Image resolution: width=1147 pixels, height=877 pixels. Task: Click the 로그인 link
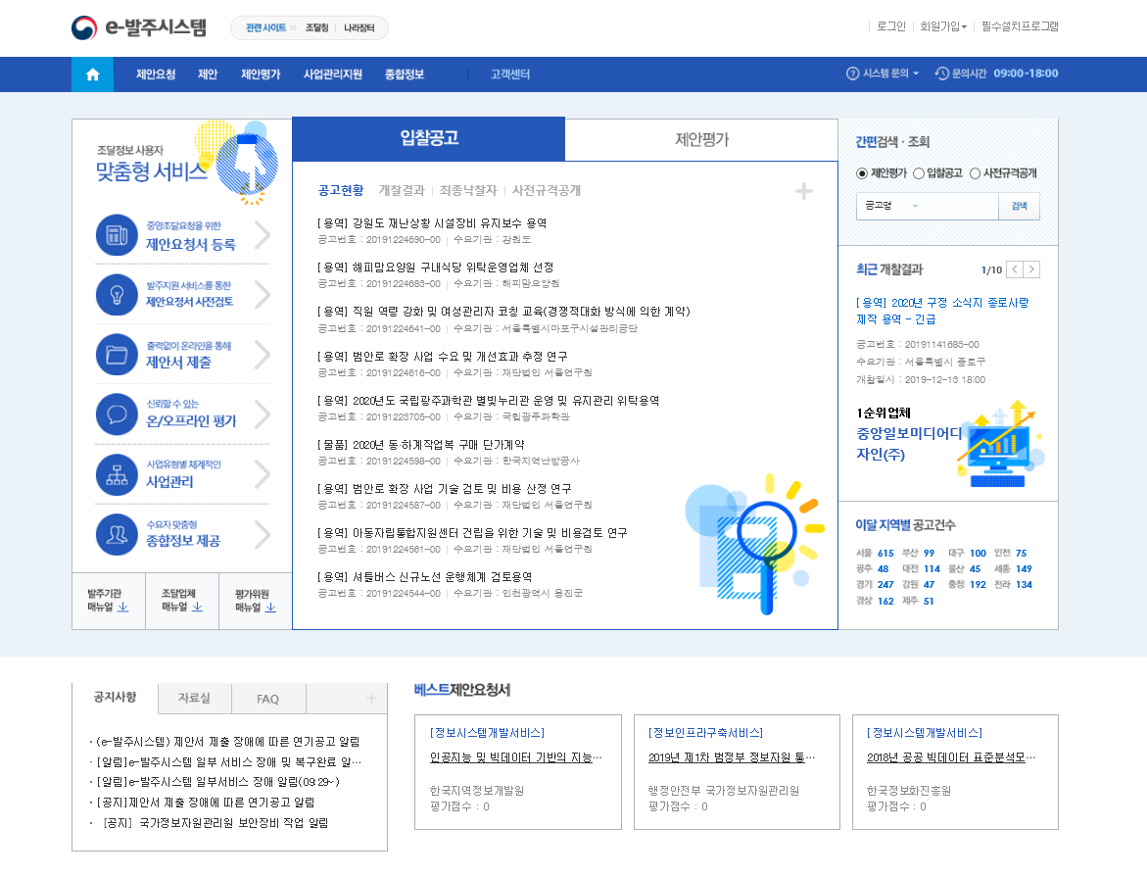(x=890, y=26)
